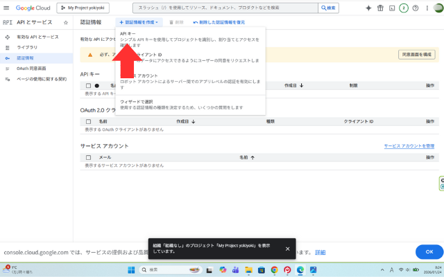Viewport: 444px width, 277px height.
Task: Select API キー from the create menu
Action: coord(128,33)
